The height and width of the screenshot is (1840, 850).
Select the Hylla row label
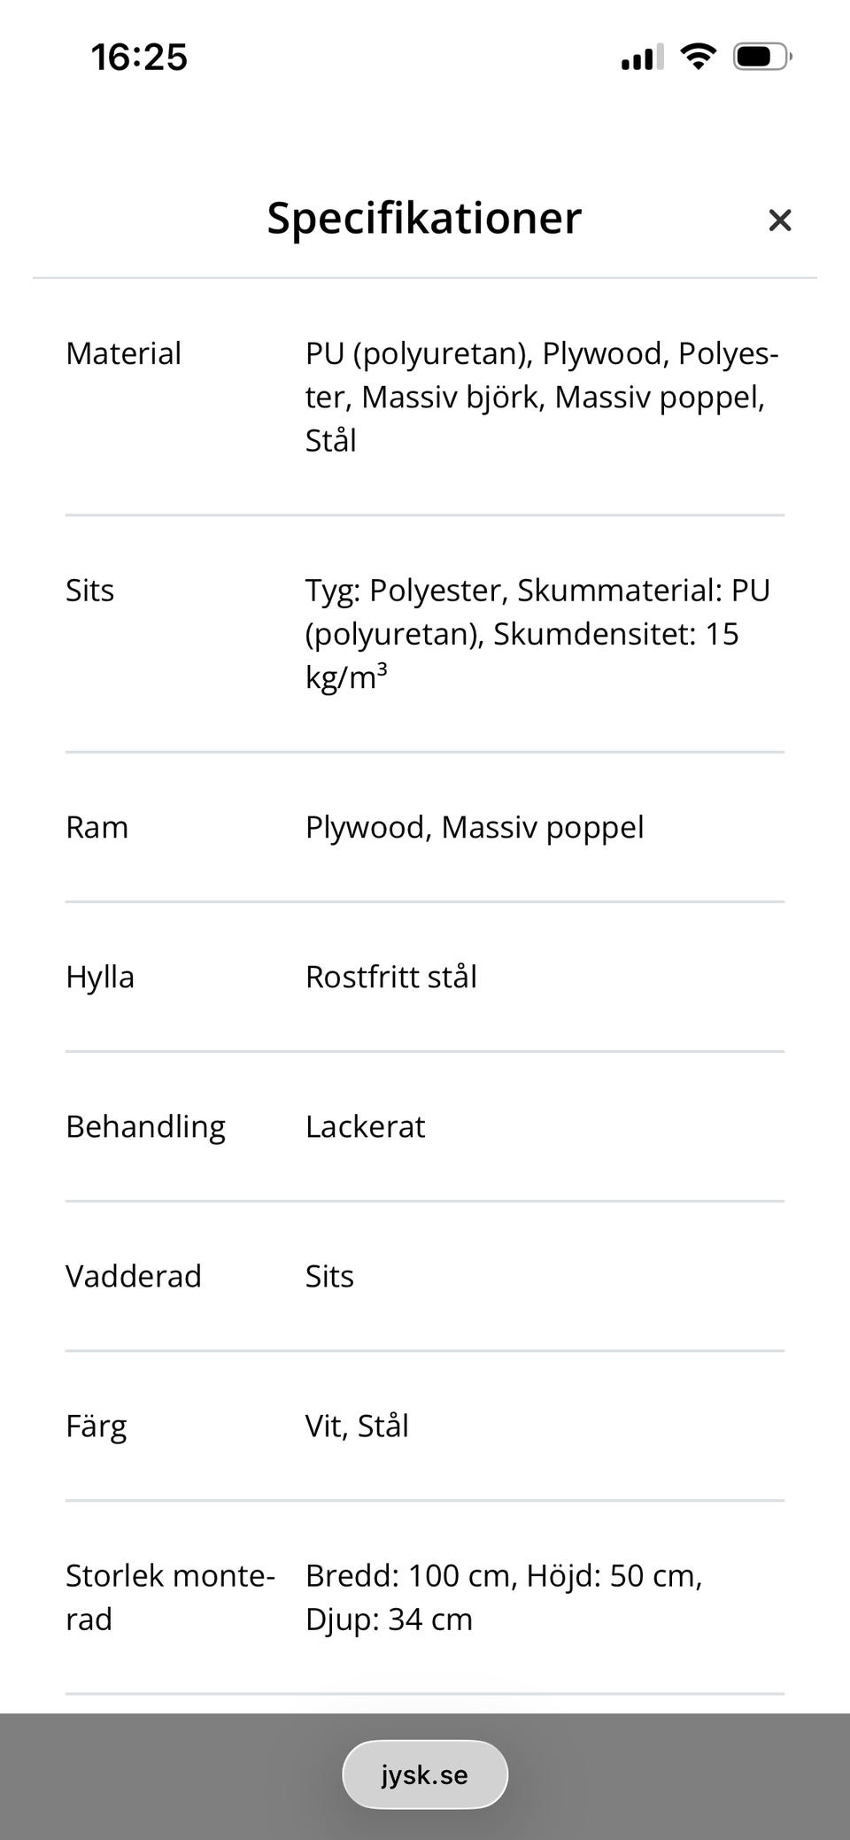[100, 977]
